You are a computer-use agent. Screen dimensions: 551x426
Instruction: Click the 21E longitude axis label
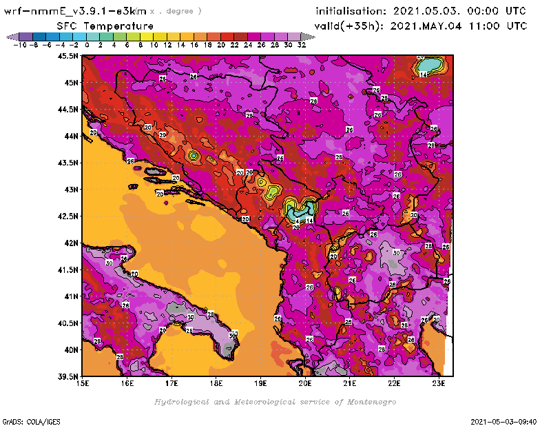click(x=350, y=383)
